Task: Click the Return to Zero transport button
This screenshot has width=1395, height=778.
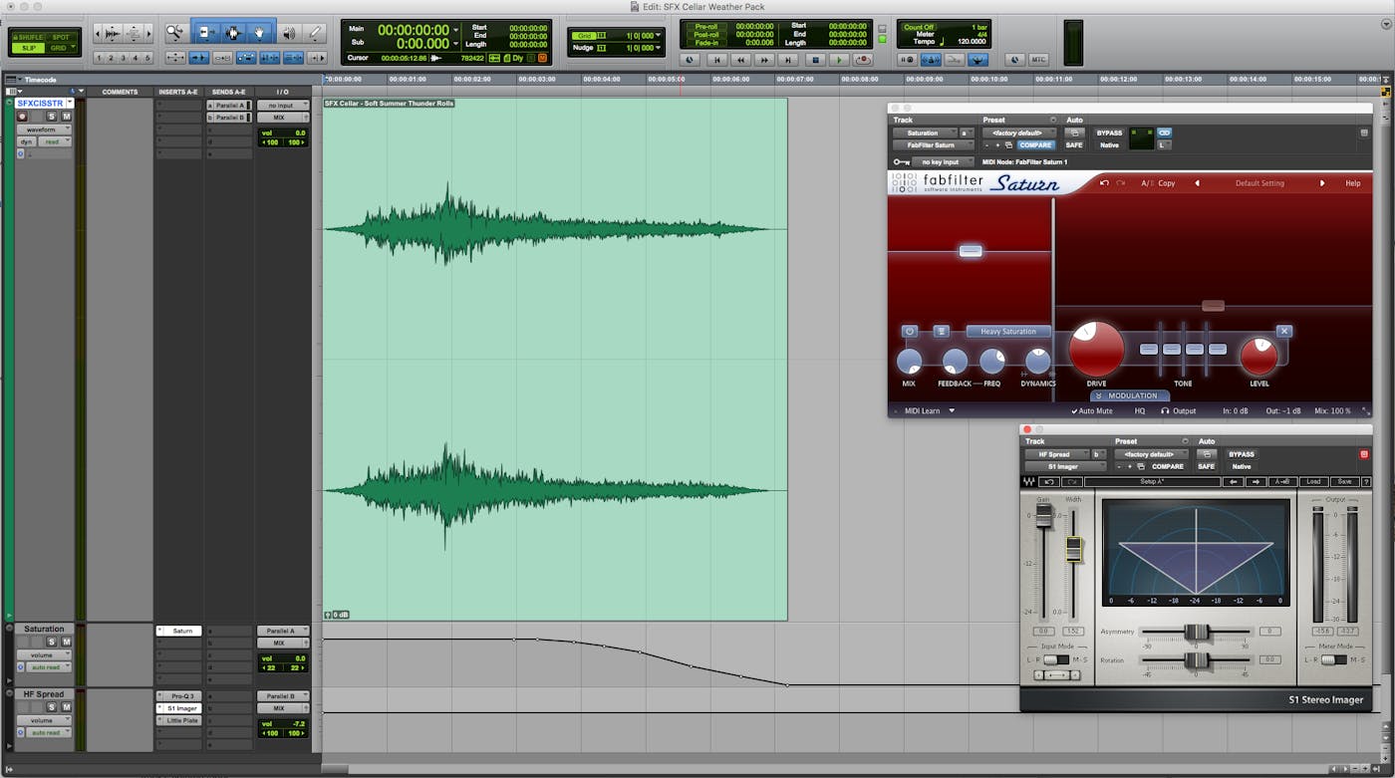Action: coord(716,60)
